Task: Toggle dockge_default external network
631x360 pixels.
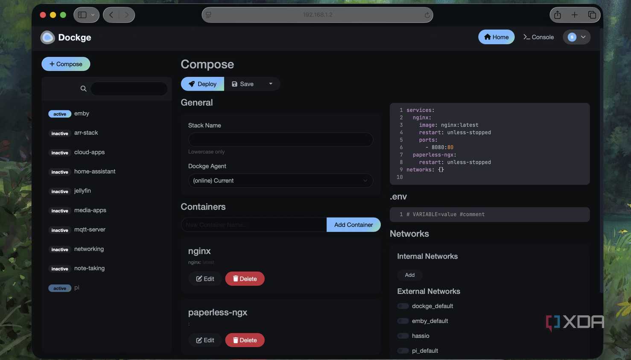Action: pos(403,306)
